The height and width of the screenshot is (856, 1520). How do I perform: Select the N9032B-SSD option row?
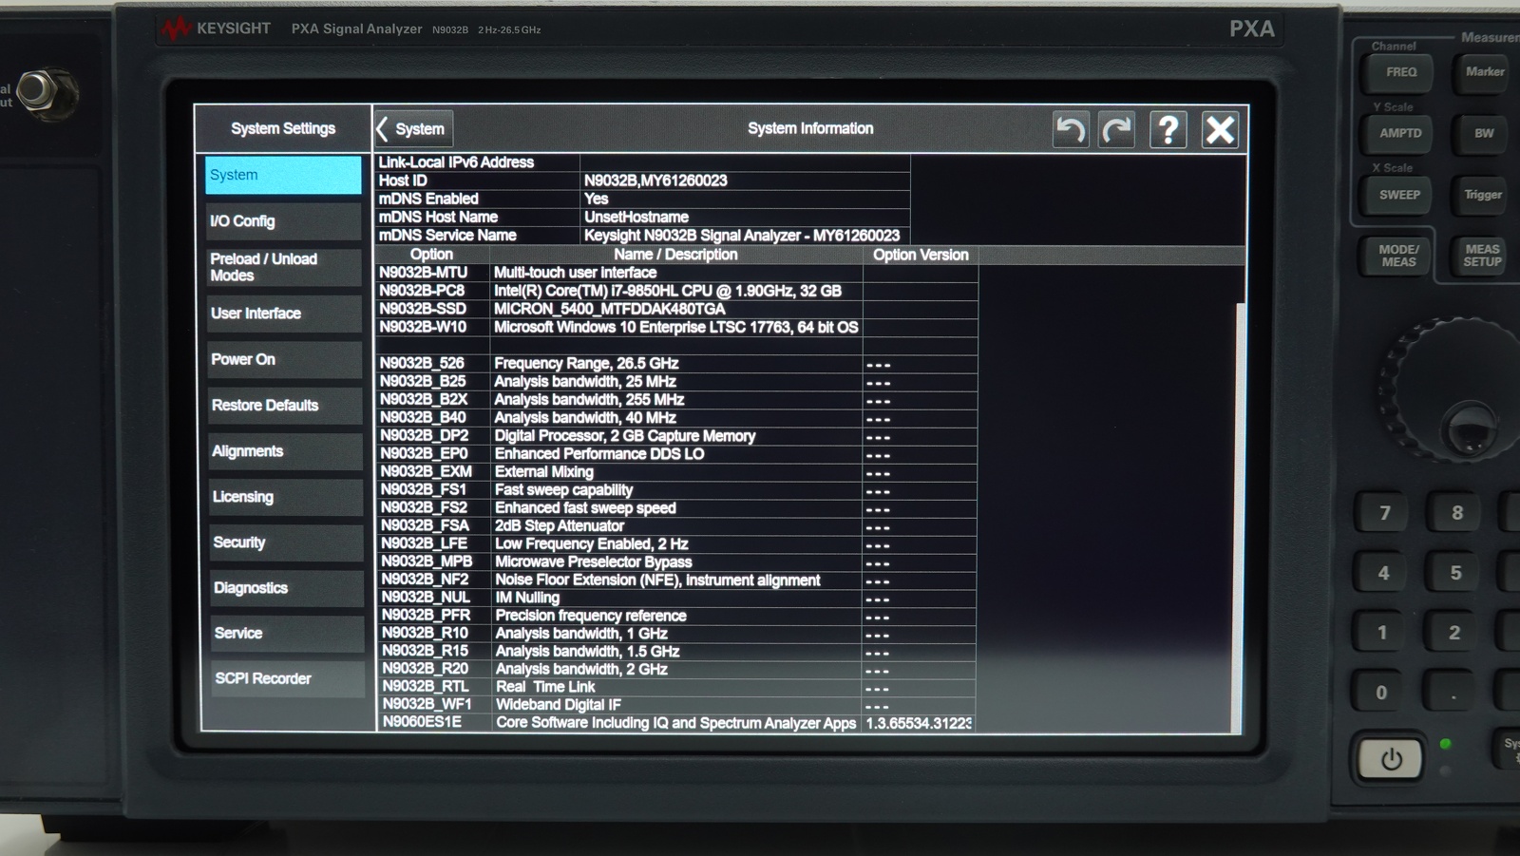pyautogui.click(x=676, y=309)
